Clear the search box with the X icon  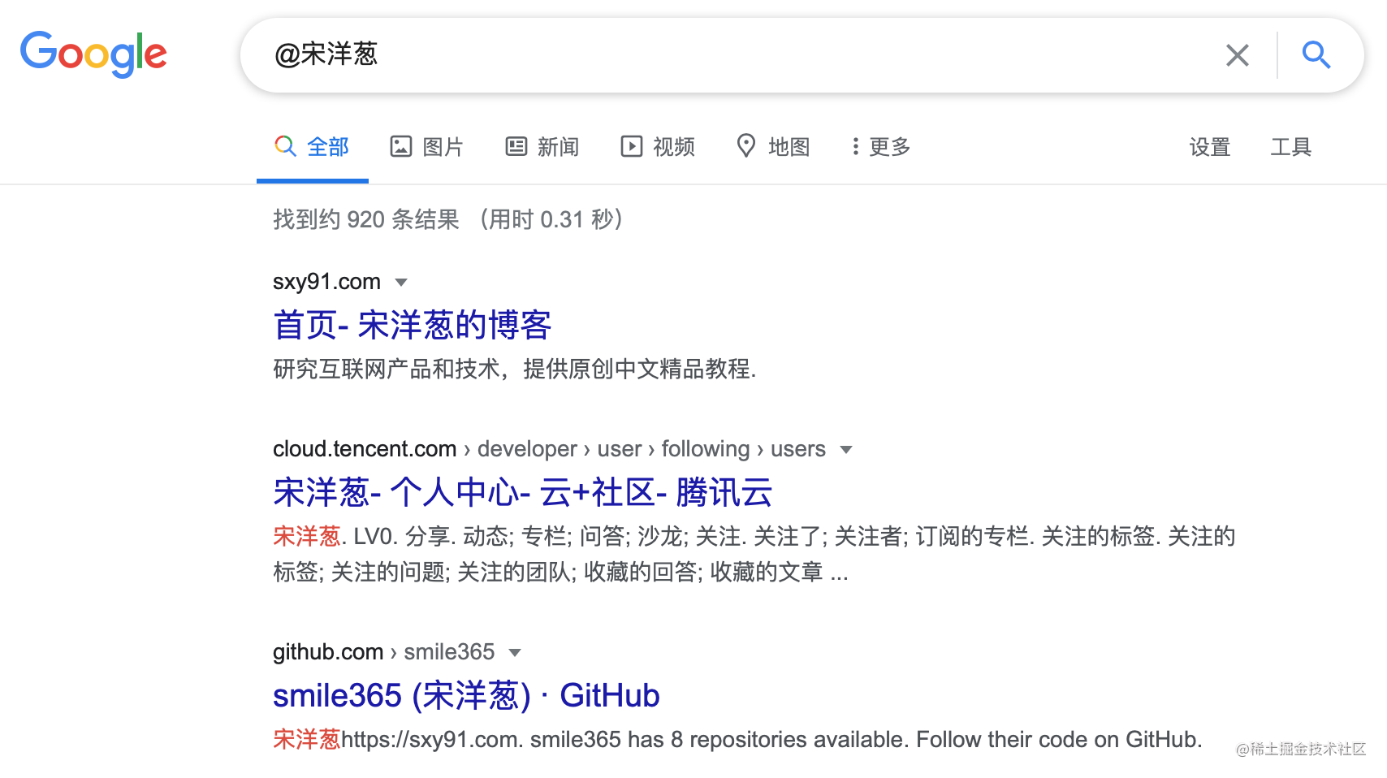(x=1237, y=55)
